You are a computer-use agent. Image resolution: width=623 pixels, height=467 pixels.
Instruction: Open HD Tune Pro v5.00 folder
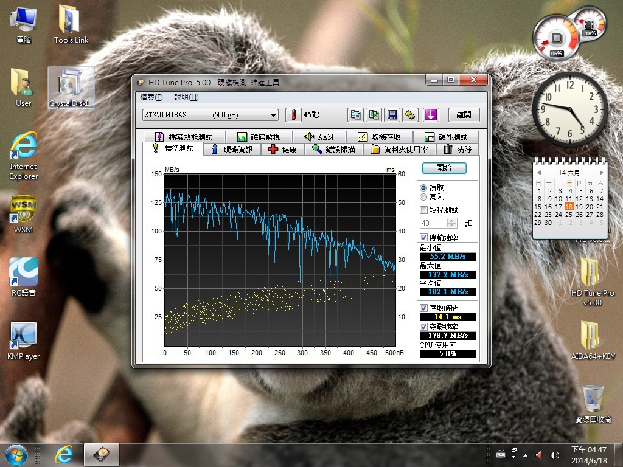click(x=593, y=282)
